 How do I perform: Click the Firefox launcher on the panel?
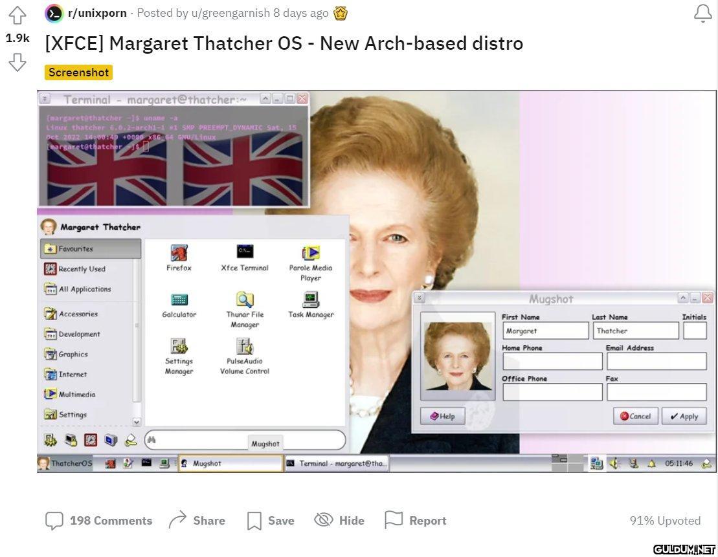click(110, 463)
